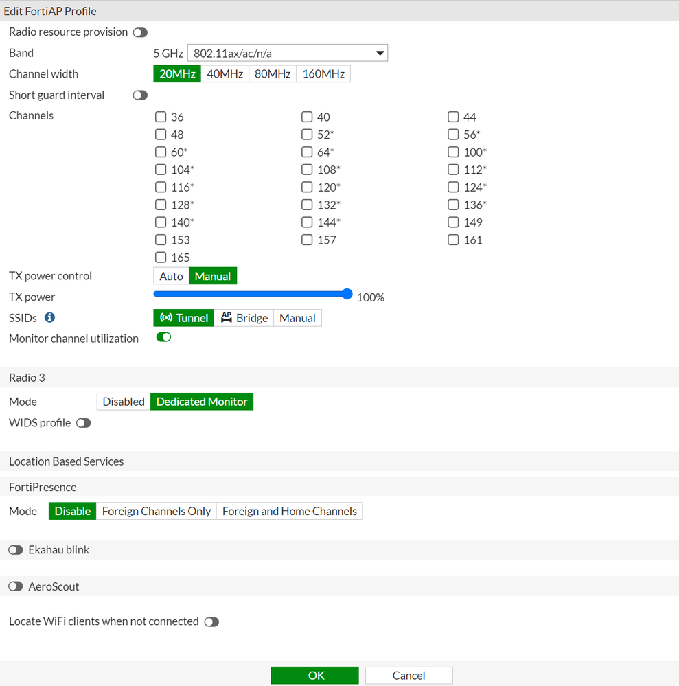This screenshot has width=679, height=686.
Task: Check channel 44 checkbox
Action: point(453,117)
